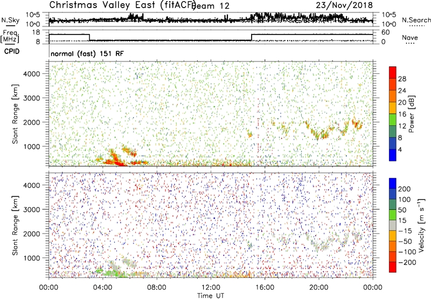Viewport: 431px width, 299px height.
Task: Click the '-15' tick on the velocity scale
Action: [x=404, y=231]
